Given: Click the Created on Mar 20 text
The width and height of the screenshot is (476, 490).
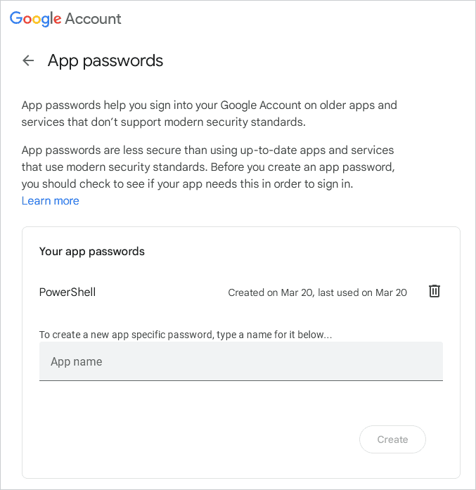Looking at the screenshot, I should coord(271,292).
